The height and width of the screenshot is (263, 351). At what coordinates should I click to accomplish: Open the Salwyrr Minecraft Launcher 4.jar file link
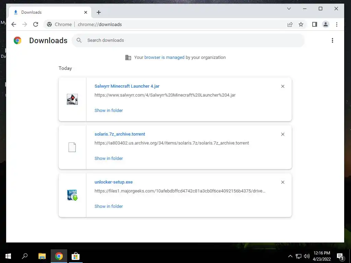tap(127, 86)
